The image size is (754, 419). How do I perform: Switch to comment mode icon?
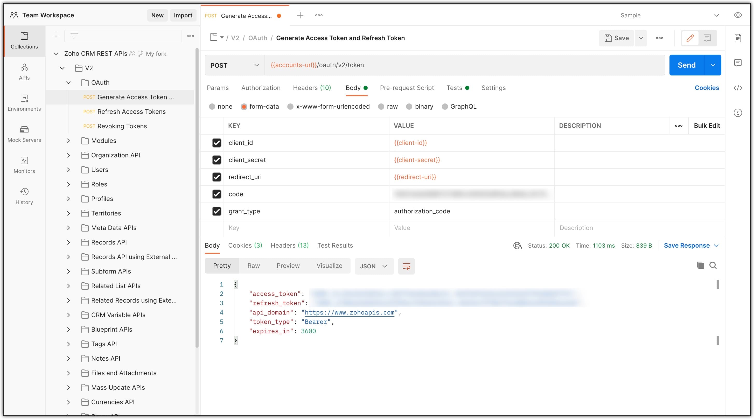(708, 38)
